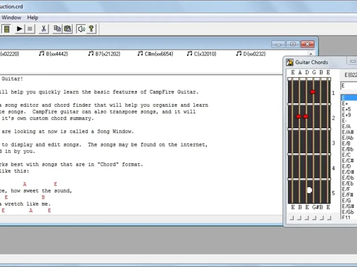Toggle the checkbox beneath the low E string
Screen dimensions: 357x267
pyautogui.click(x=292, y=218)
